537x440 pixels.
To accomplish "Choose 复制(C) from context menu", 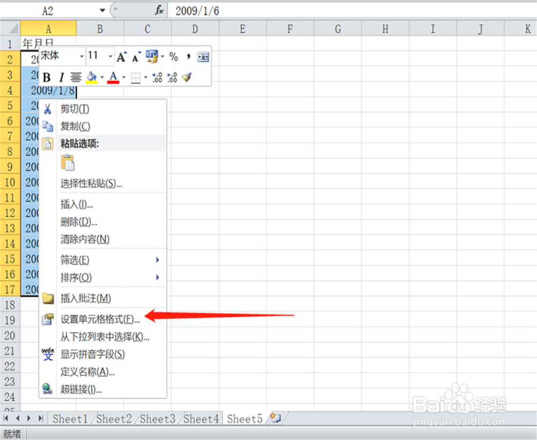I will tap(103, 126).
